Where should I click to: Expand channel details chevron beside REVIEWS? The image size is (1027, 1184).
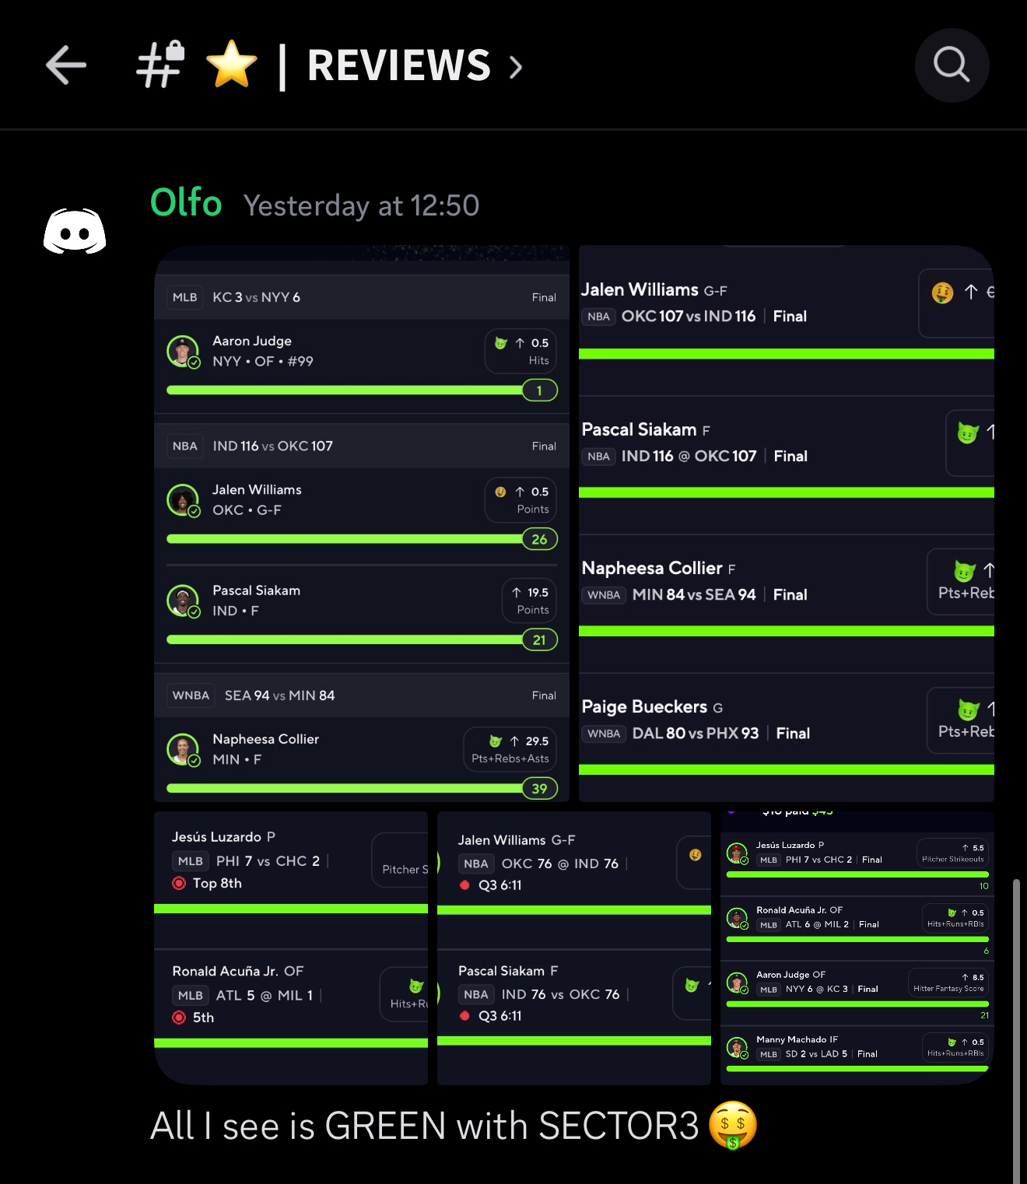click(x=516, y=67)
